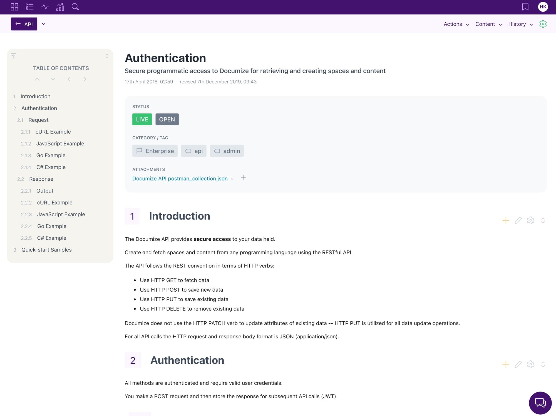
Task: Expand the chevron next to API button
Action: (44, 24)
